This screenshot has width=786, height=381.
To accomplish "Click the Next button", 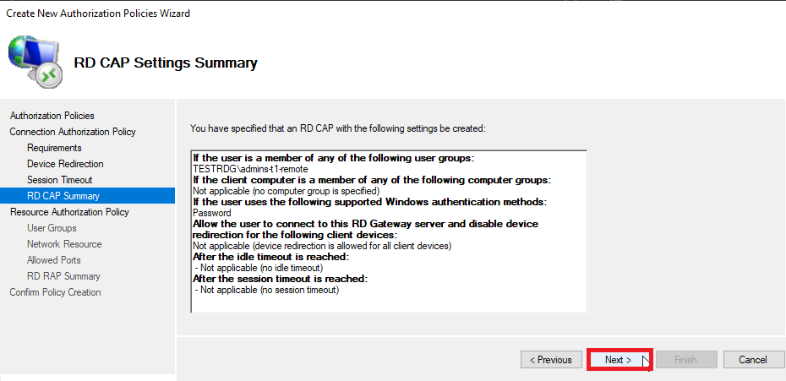I will tap(619, 360).
